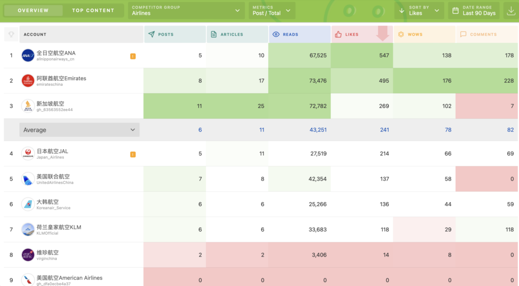This screenshot has height=286, width=519.
Task: Click the Articles document icon
Action: [214, 34]
